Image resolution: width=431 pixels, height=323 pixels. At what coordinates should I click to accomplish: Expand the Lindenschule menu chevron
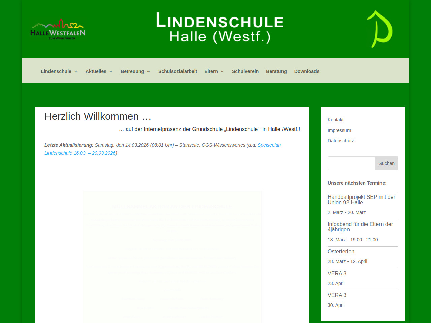pyautogui.click(x=76, y=72)
